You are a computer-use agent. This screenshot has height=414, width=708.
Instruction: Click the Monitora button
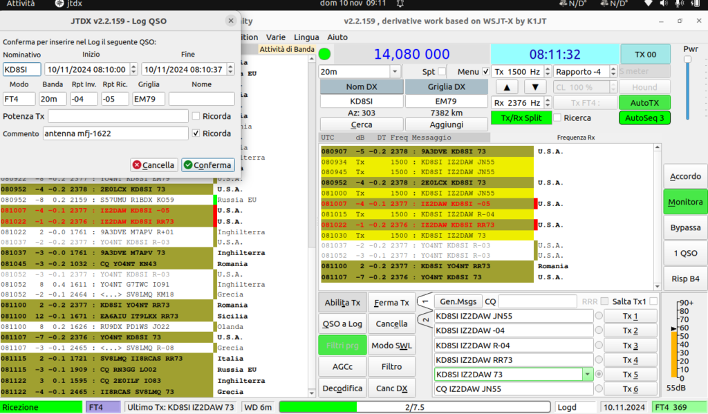685,202
